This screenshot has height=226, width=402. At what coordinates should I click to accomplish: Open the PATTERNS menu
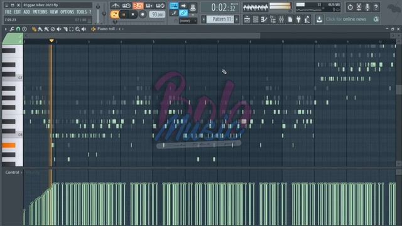point(40,12)
